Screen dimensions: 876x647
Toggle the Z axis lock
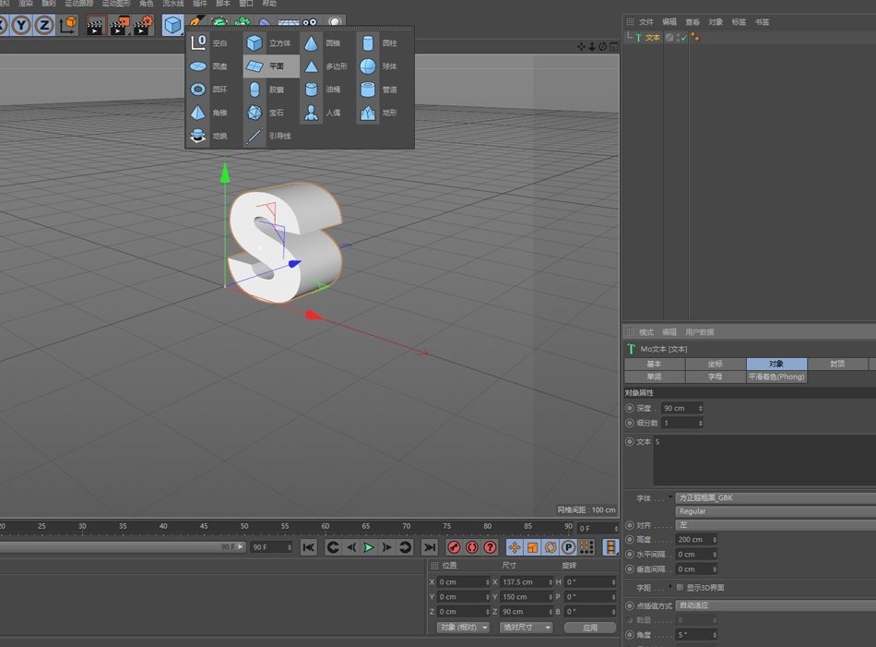pyautogui.click(x=44, y=25)
